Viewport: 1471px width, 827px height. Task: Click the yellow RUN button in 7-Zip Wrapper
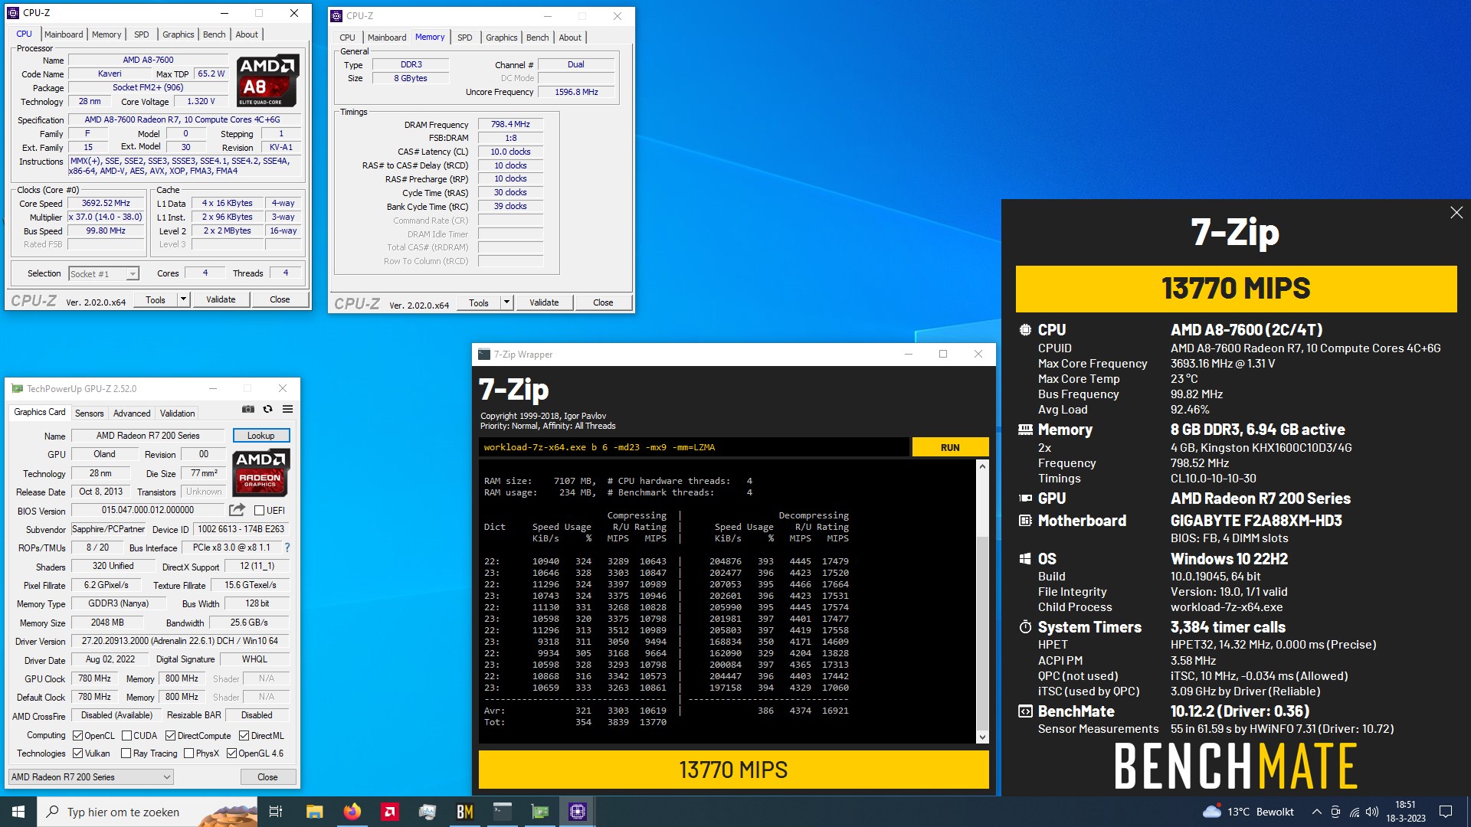coord(950,447)
